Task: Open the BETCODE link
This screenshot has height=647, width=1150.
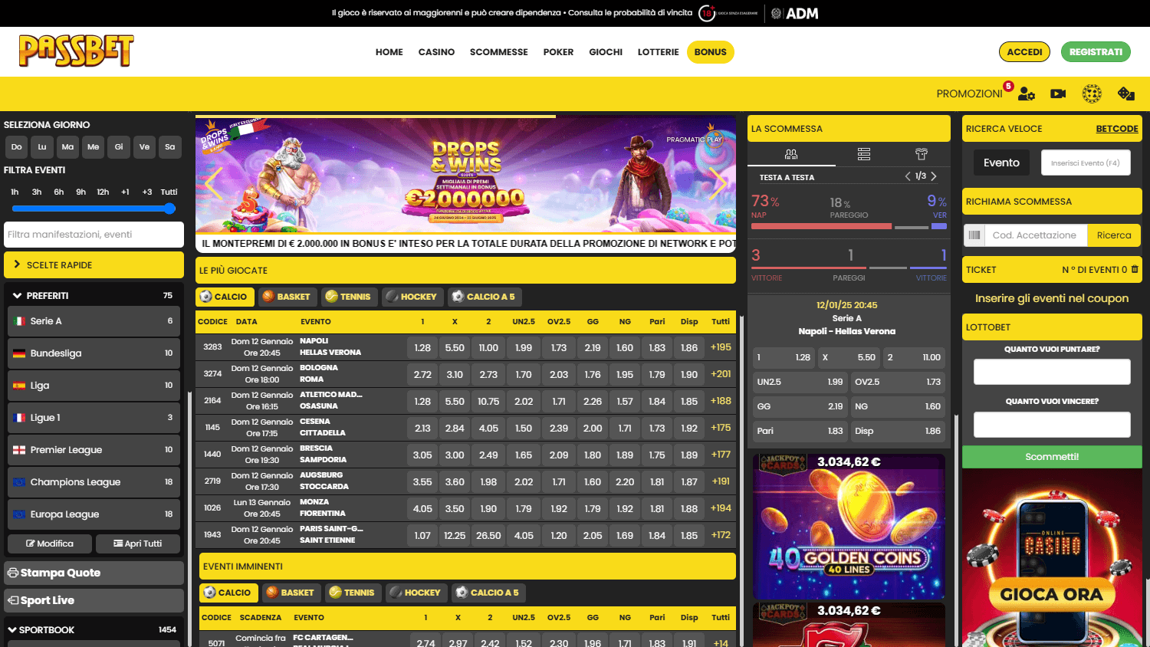Action: 1117,129
